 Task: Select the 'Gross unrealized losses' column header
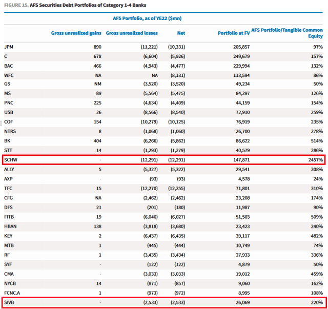point(132,33)
